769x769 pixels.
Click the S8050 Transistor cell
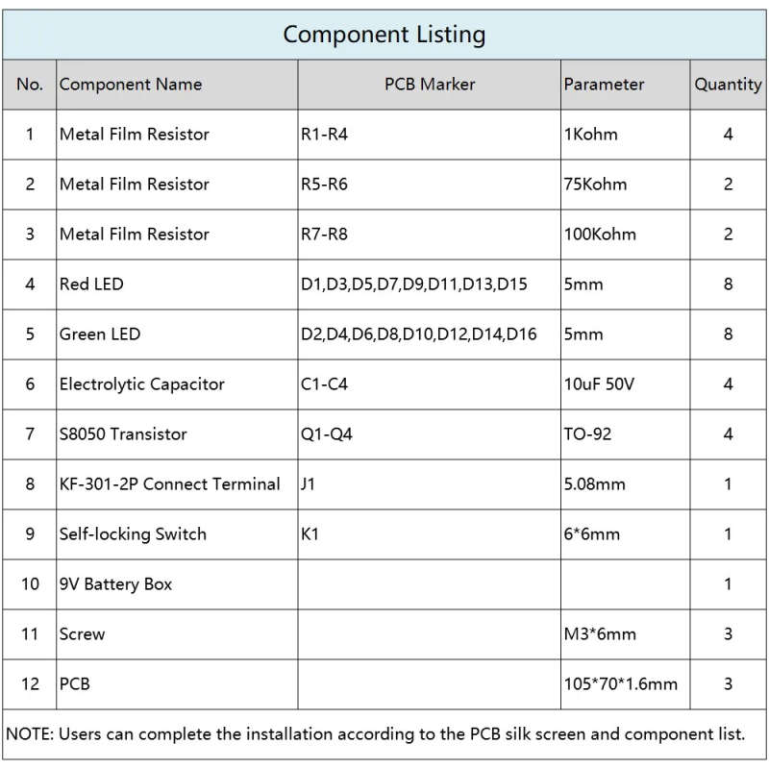[x=177, y=434]
